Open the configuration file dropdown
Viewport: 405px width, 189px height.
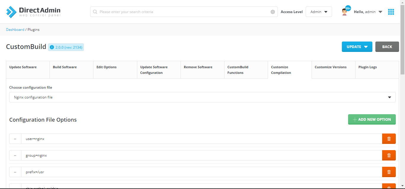[x=202, y=97]
